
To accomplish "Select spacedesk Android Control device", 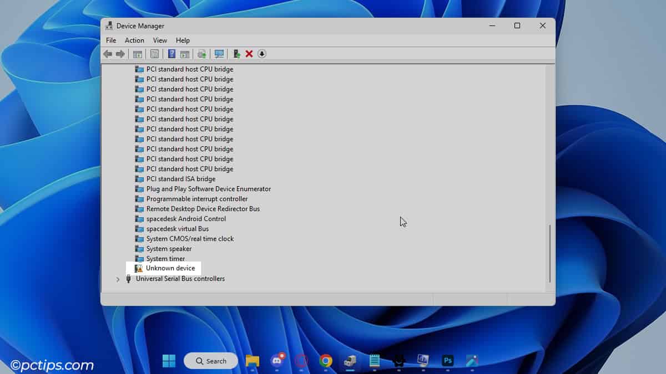I will coord(185,219).
